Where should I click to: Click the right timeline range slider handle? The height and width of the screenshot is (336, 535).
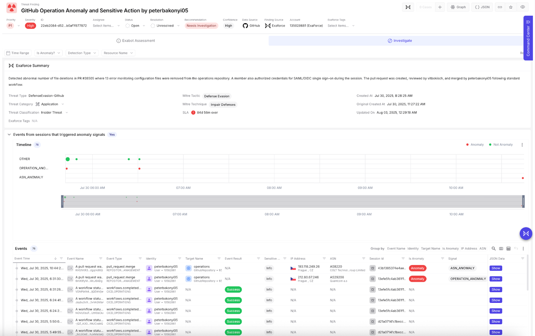tap(523, 202)
